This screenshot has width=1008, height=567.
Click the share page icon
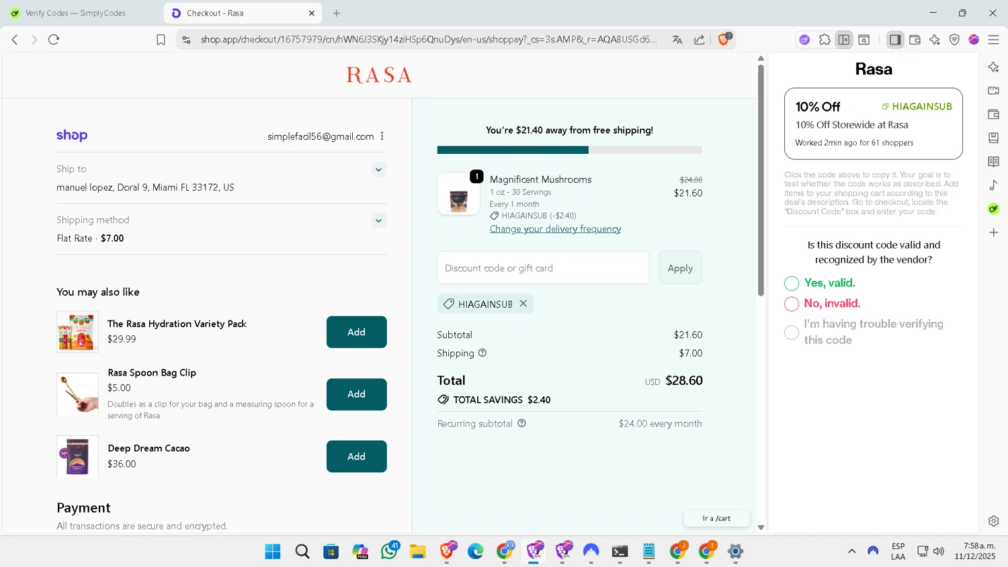click(700, 40)
